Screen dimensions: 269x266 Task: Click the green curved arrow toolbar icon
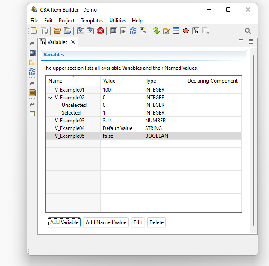pos(156,31)
